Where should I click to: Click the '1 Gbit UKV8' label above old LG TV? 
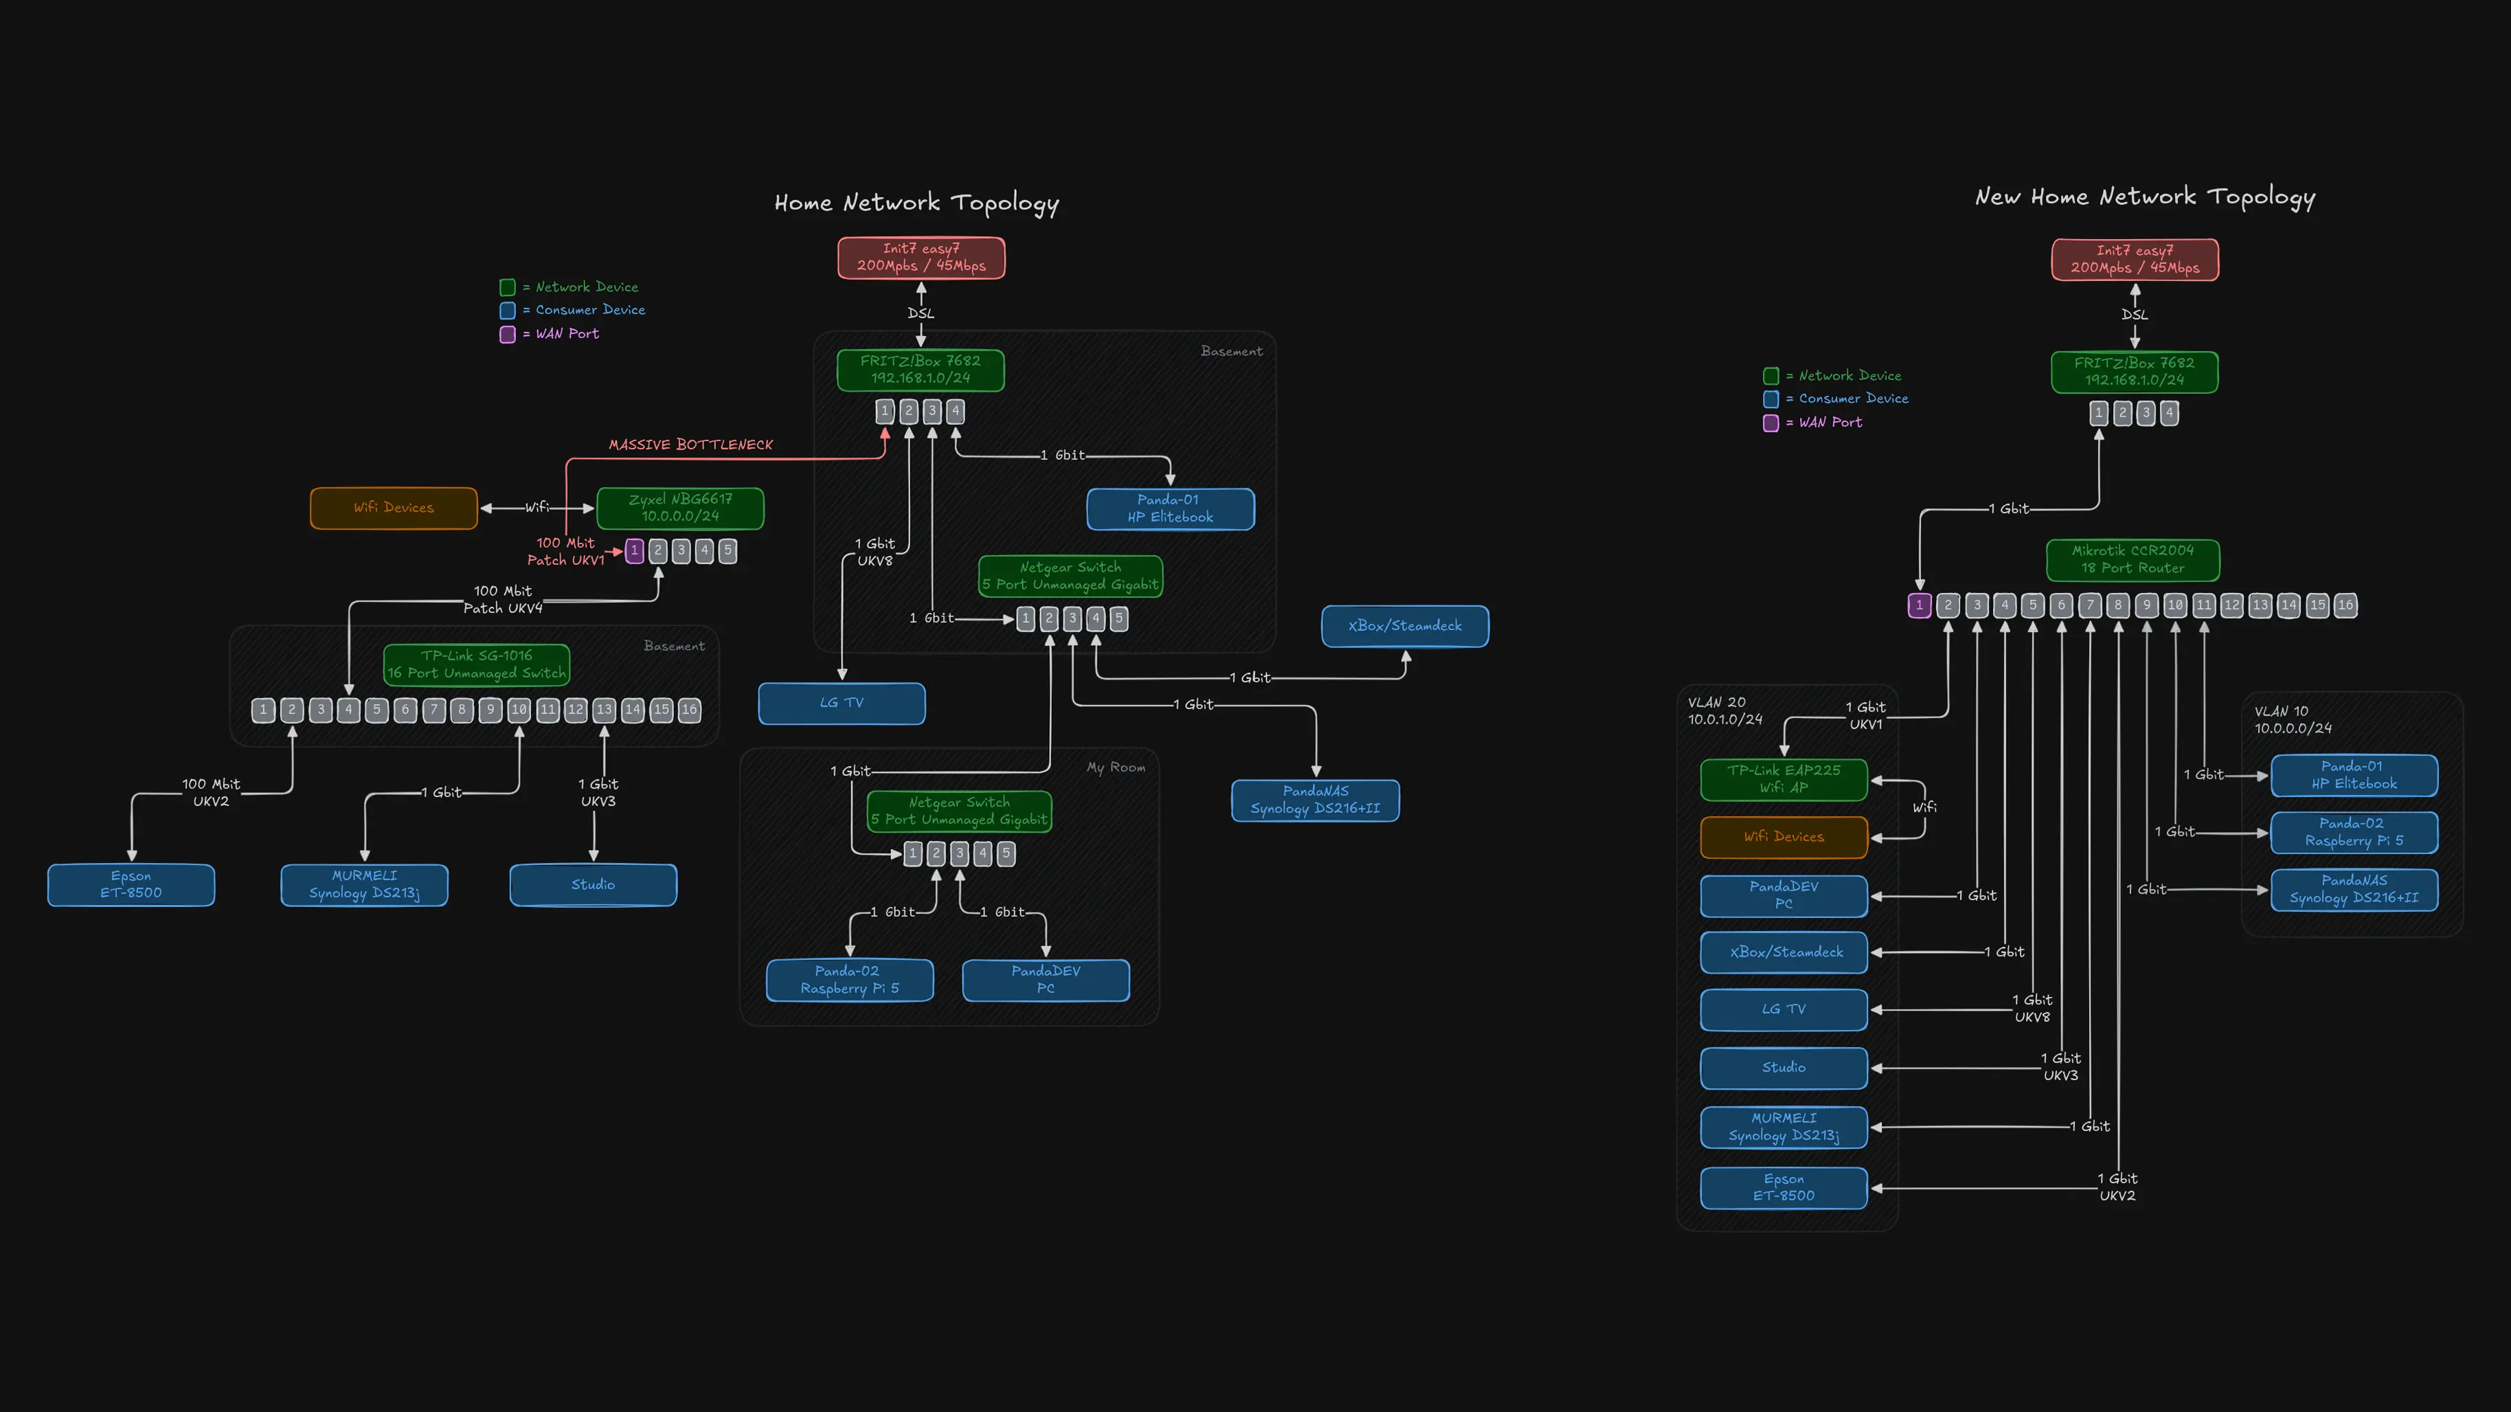click(x=875, y=553)
